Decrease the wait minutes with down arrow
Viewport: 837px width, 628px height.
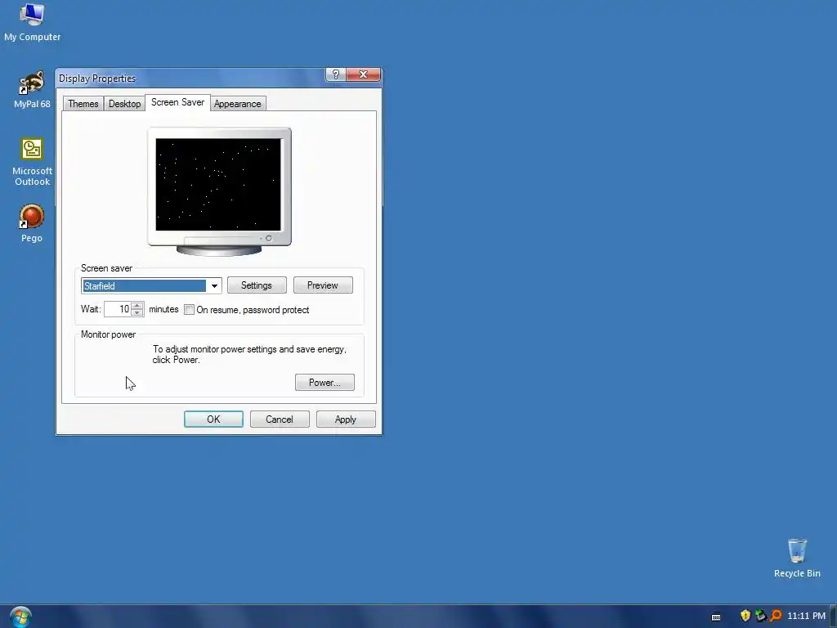point(137,312)
